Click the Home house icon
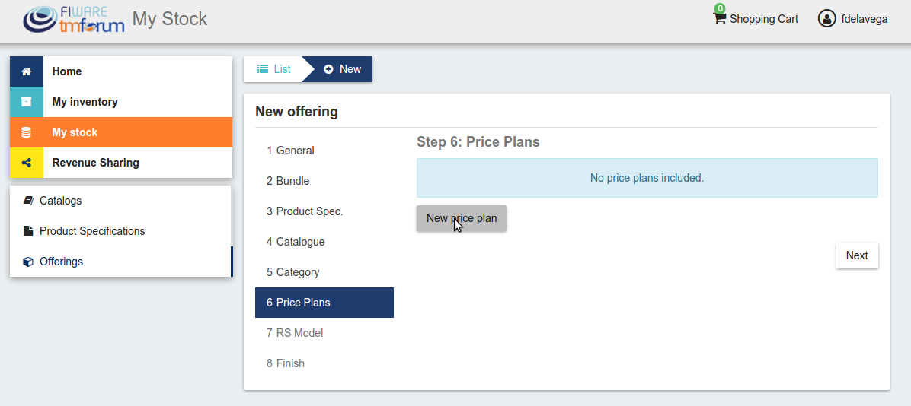 (26, 71)
